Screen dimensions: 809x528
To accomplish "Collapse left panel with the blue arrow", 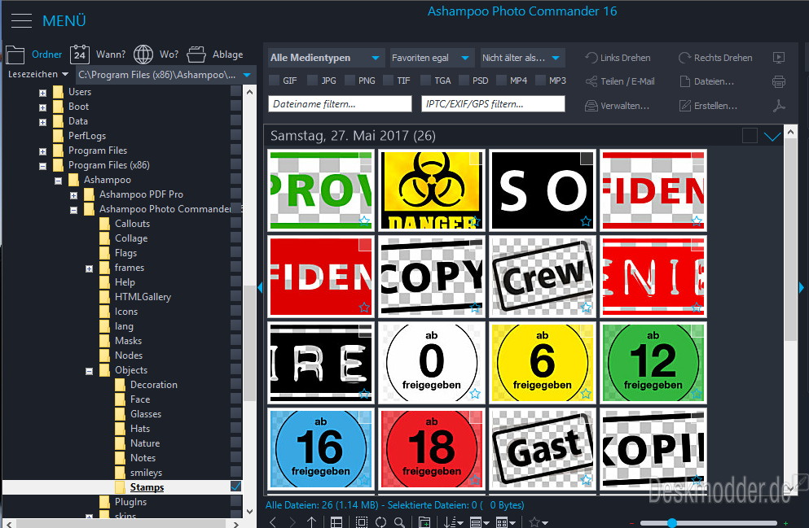I will 260,287.
